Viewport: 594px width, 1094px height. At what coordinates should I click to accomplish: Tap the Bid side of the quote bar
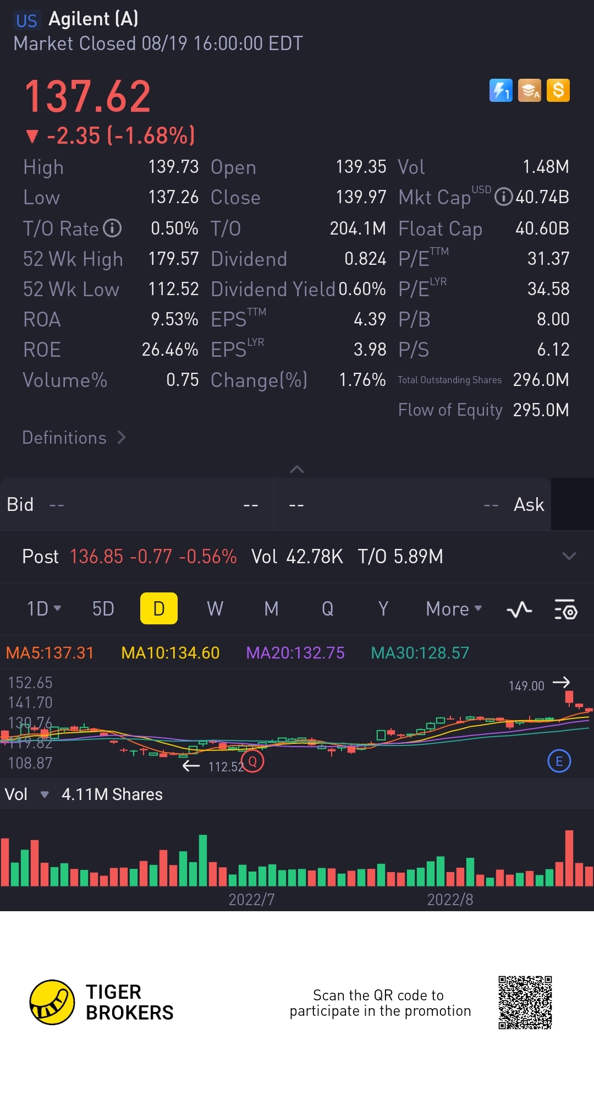[137, 504]
